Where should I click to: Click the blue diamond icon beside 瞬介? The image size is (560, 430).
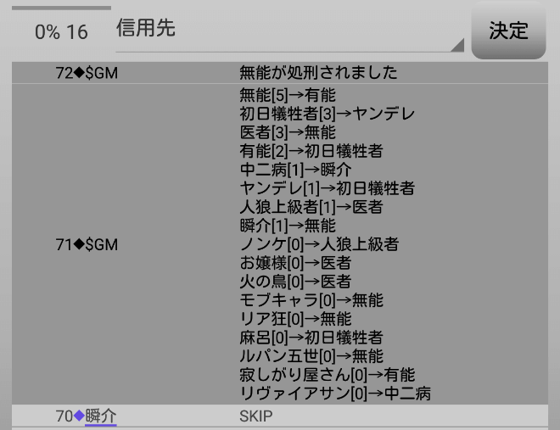[x=80, y=416]
